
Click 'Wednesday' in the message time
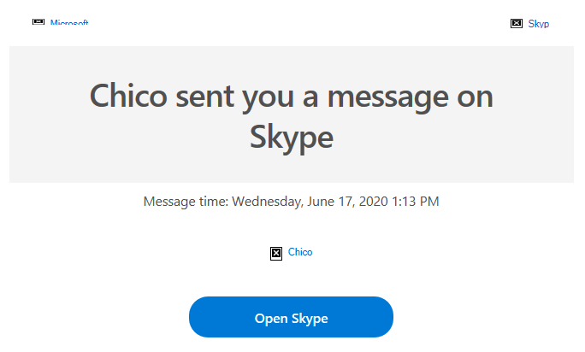265,202
